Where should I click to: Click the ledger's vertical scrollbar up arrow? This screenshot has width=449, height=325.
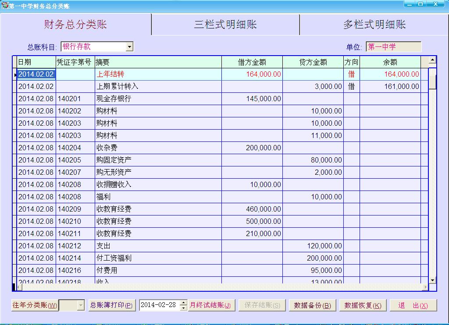pyautogui.click(x=432, y=60)
